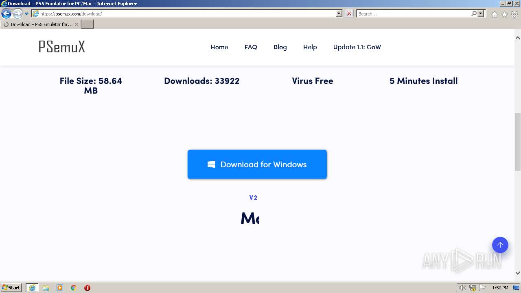The height and width of the screenshot is (293, 521).
Task: Open Windows Explorer folder taskbar icon
Action: [46, 288]
